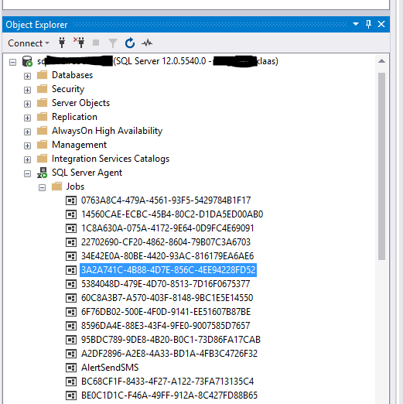
Task: Click the scrollbar up arrow
Action: (381, 61)
